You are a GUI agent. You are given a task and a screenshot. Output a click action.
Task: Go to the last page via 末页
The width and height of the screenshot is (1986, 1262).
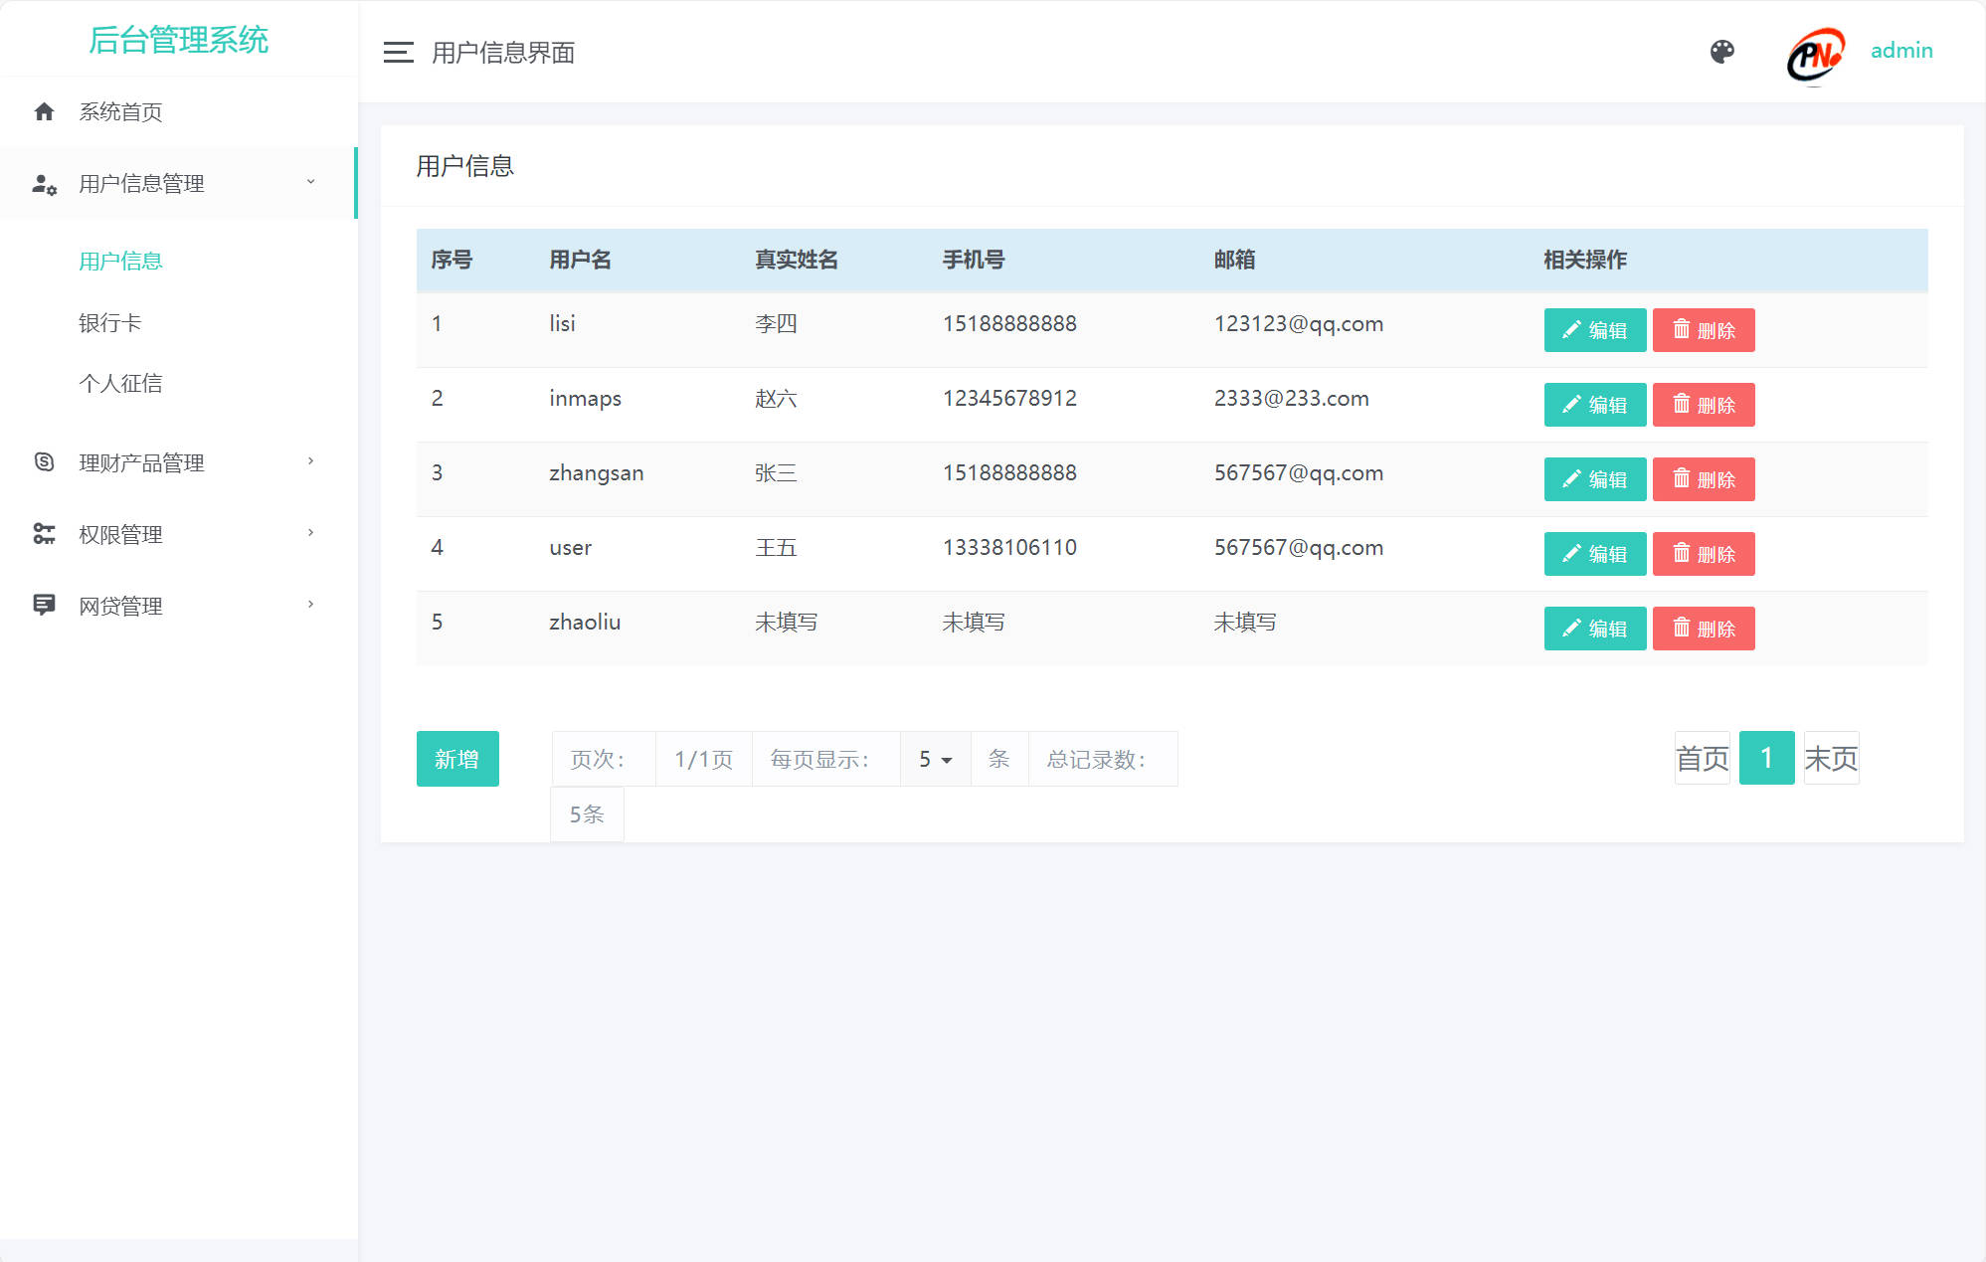(1831, 758)
